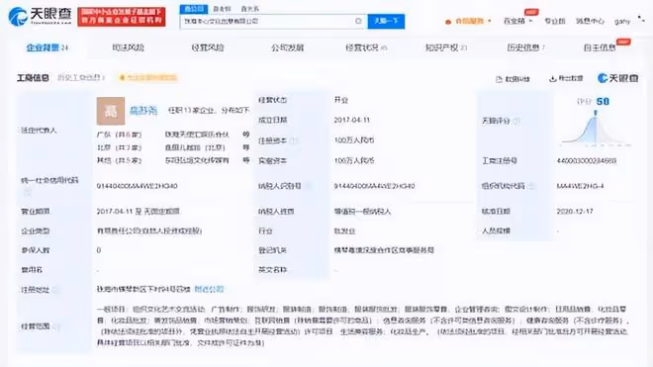Viewport: 653px width, 367px height.
Task: Expand the 百宝箱 menu
Action: tap(518, 21)
